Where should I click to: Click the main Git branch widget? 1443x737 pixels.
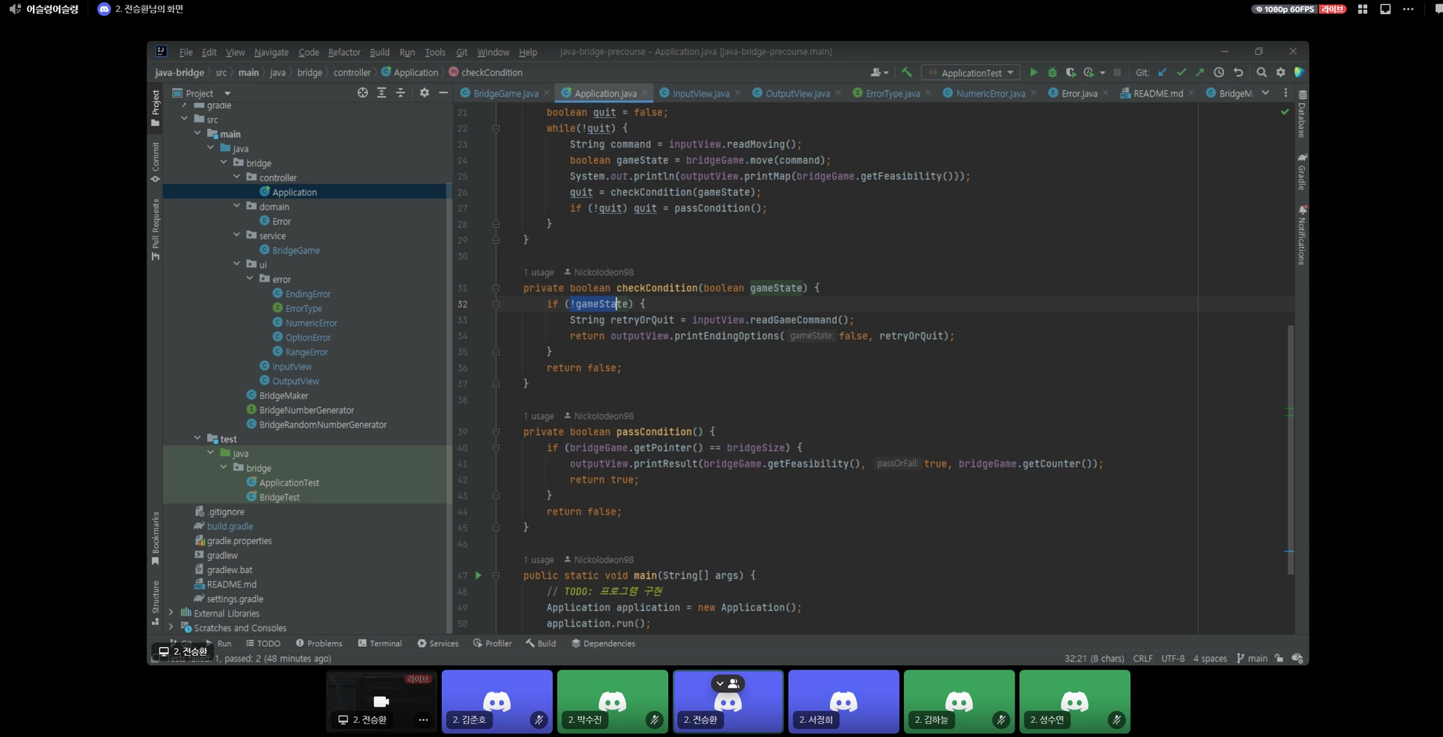click(x=1252, y=658)
